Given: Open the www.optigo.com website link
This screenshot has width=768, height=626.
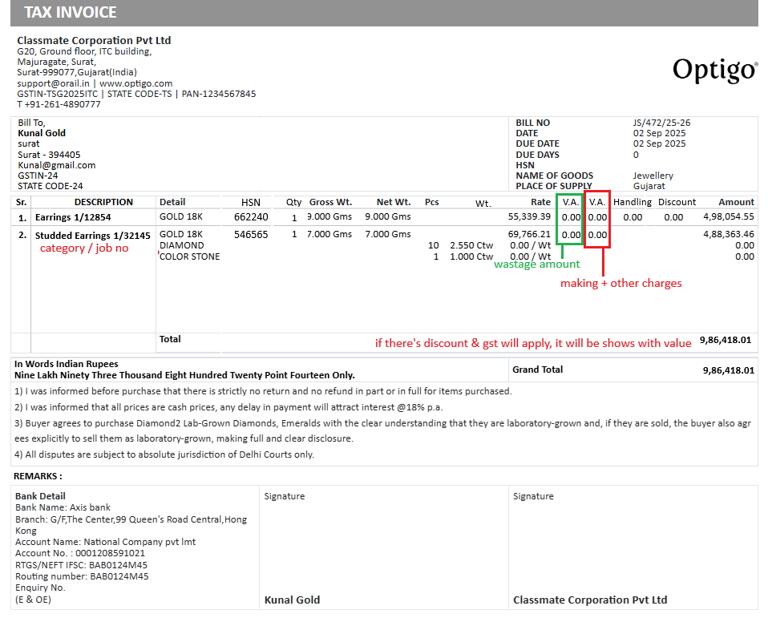Looking at the screenshot, I should pos(135,83).
